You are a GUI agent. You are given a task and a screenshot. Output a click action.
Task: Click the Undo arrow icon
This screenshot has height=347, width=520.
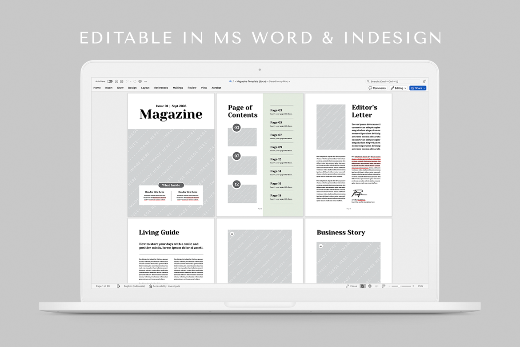(127, 81)
